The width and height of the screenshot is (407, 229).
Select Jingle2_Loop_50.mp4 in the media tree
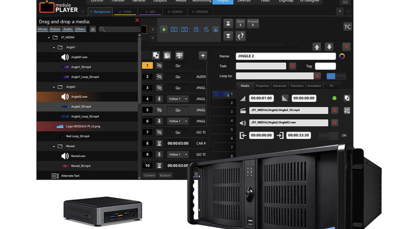click(85, 116)
